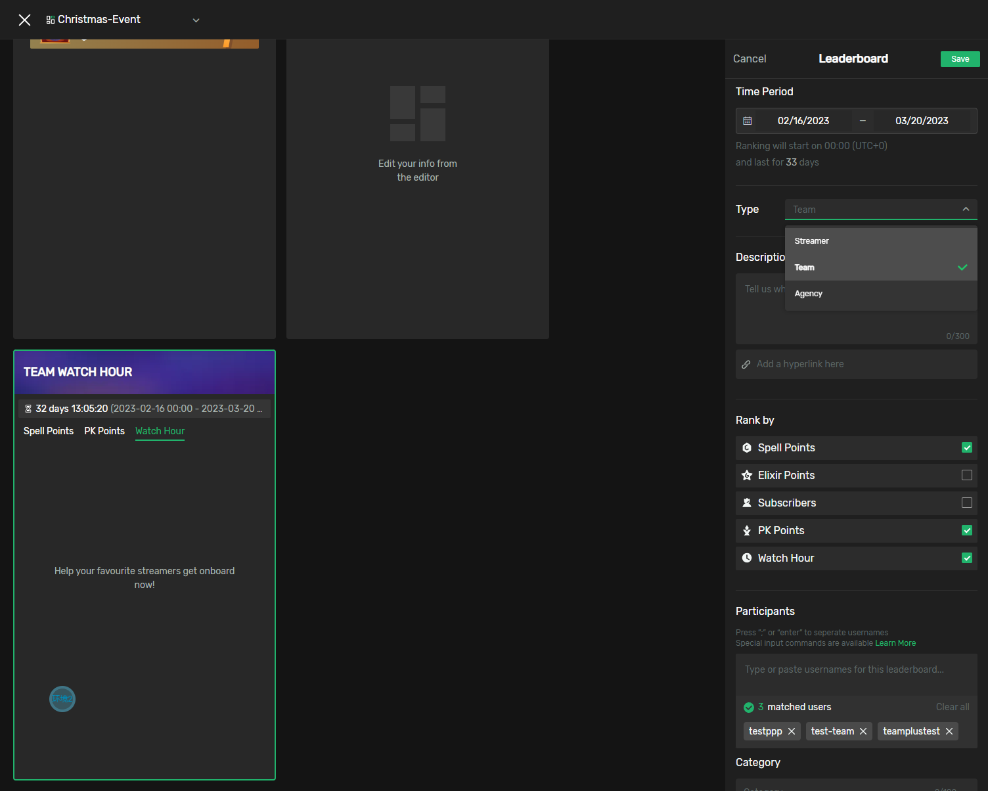This screenshot has width=988, height=791.
Task: Click the Watch Hour clock icon
Action: pyautogui.click(x=747, y=558)
